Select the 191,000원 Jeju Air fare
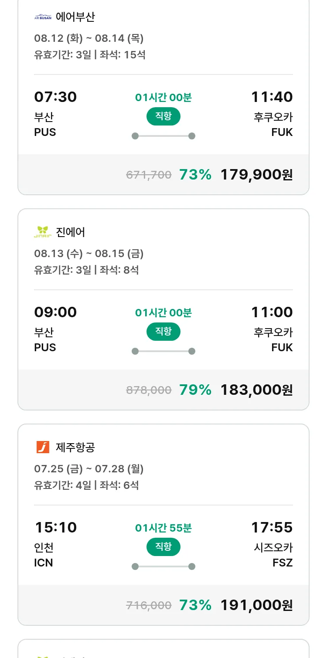 [x=256, y=605]
